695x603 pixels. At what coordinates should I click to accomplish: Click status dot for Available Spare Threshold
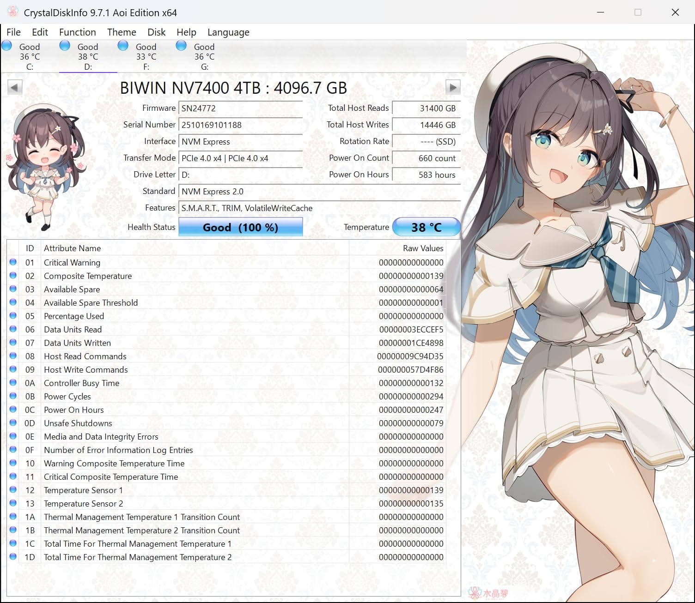13,302
